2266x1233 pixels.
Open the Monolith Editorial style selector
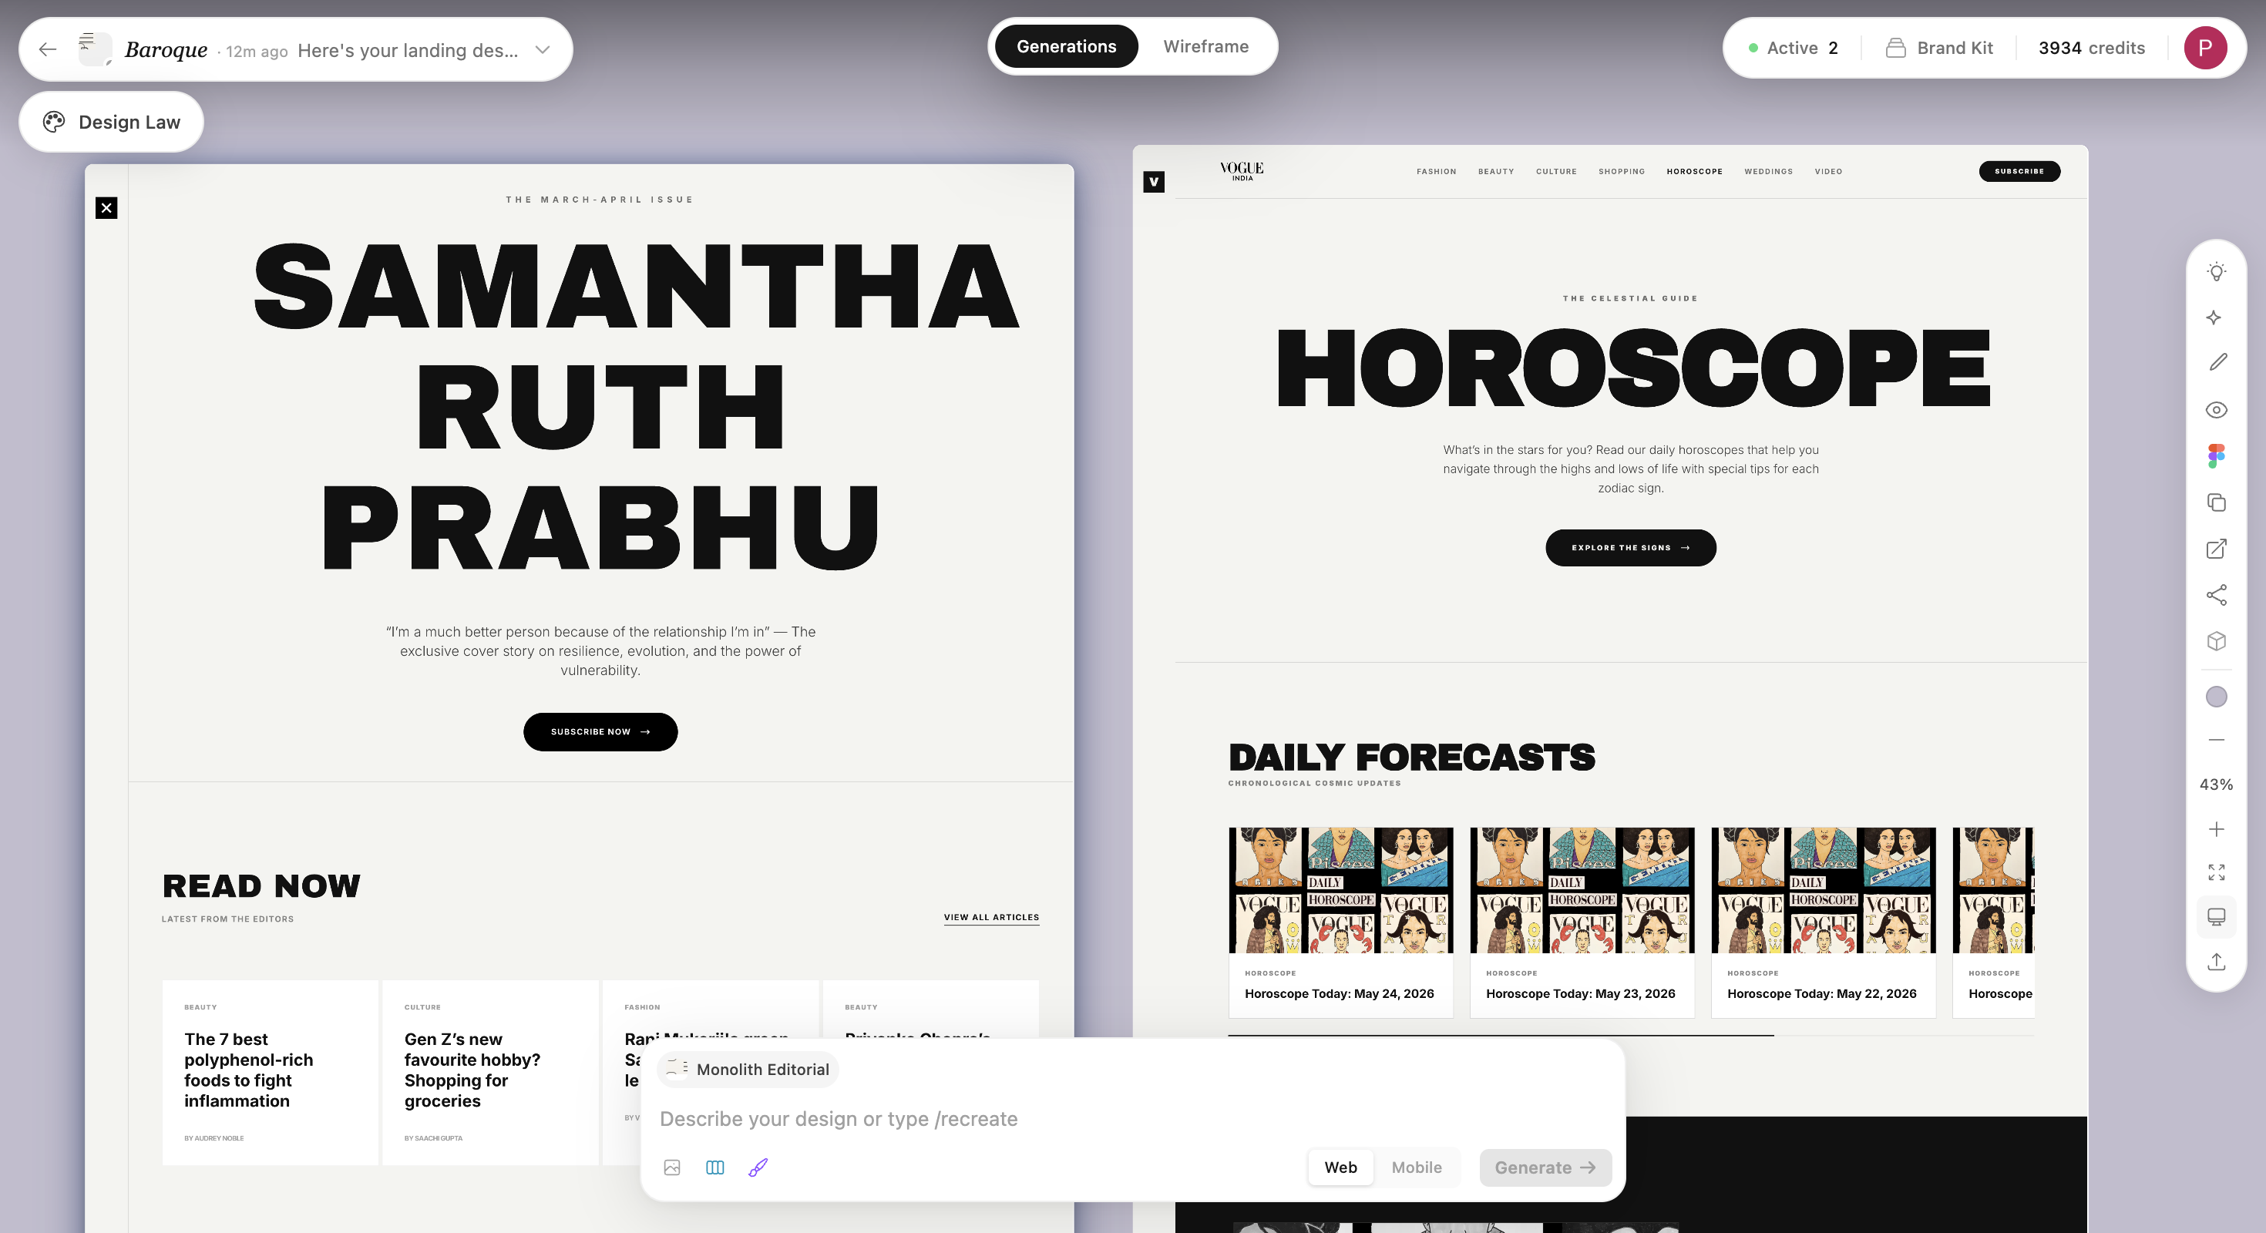tap(748, 1070)
